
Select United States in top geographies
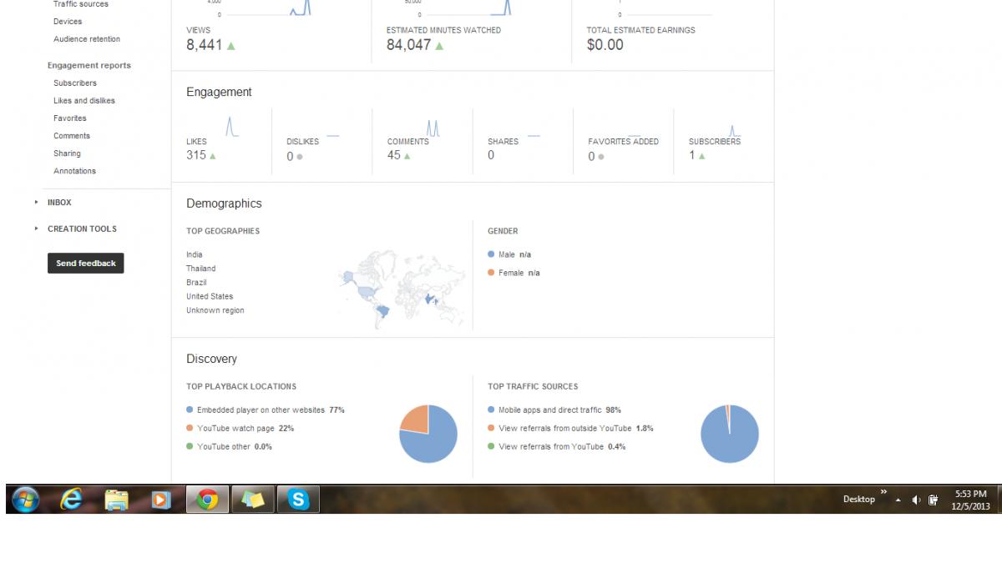click(210, 296)
